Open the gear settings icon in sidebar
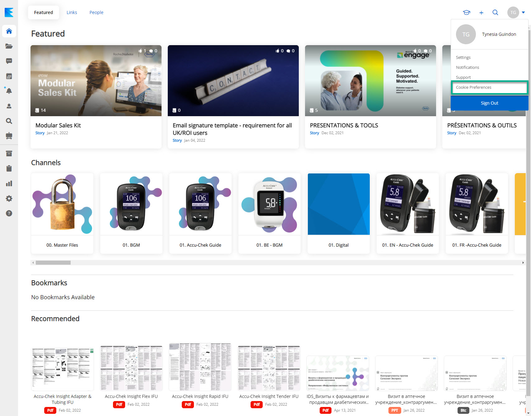Screen dimensions: 531x416 9,198
